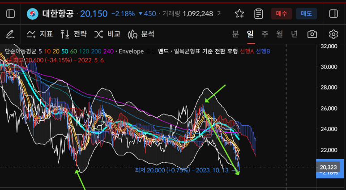Add stock to favorites with star icon
This screenshot has width=346, height=190.
[x=239, y=14]
